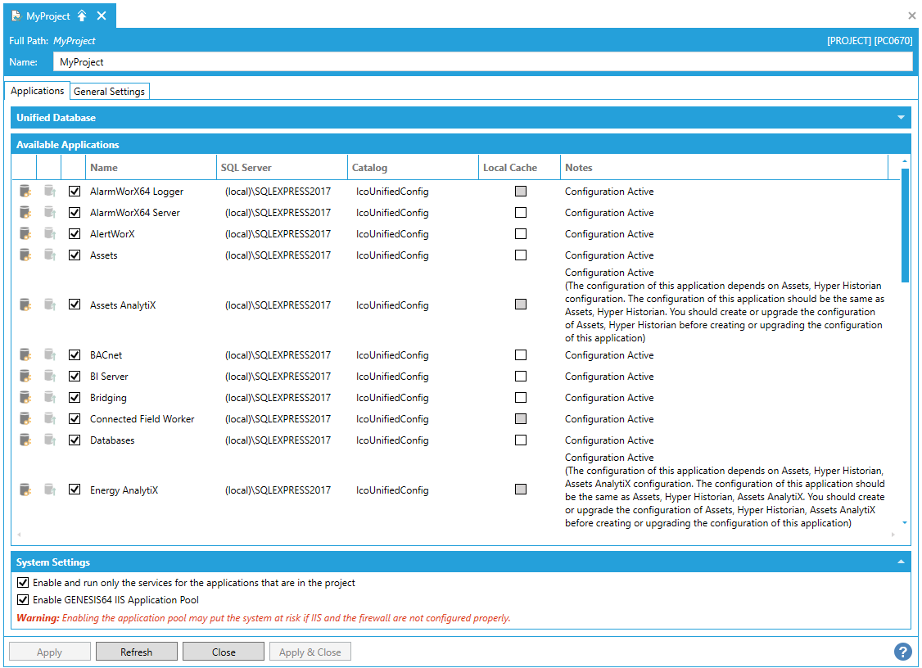Toggle Local Cache checkbox for Assets row
Screen dimensions: 922x668
pyautogui.click(x=521, y=255)
